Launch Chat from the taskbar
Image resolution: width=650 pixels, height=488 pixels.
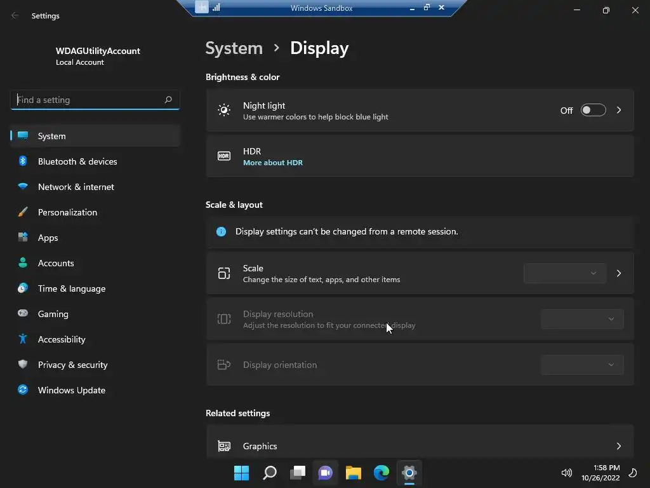[x=326, y=473]
